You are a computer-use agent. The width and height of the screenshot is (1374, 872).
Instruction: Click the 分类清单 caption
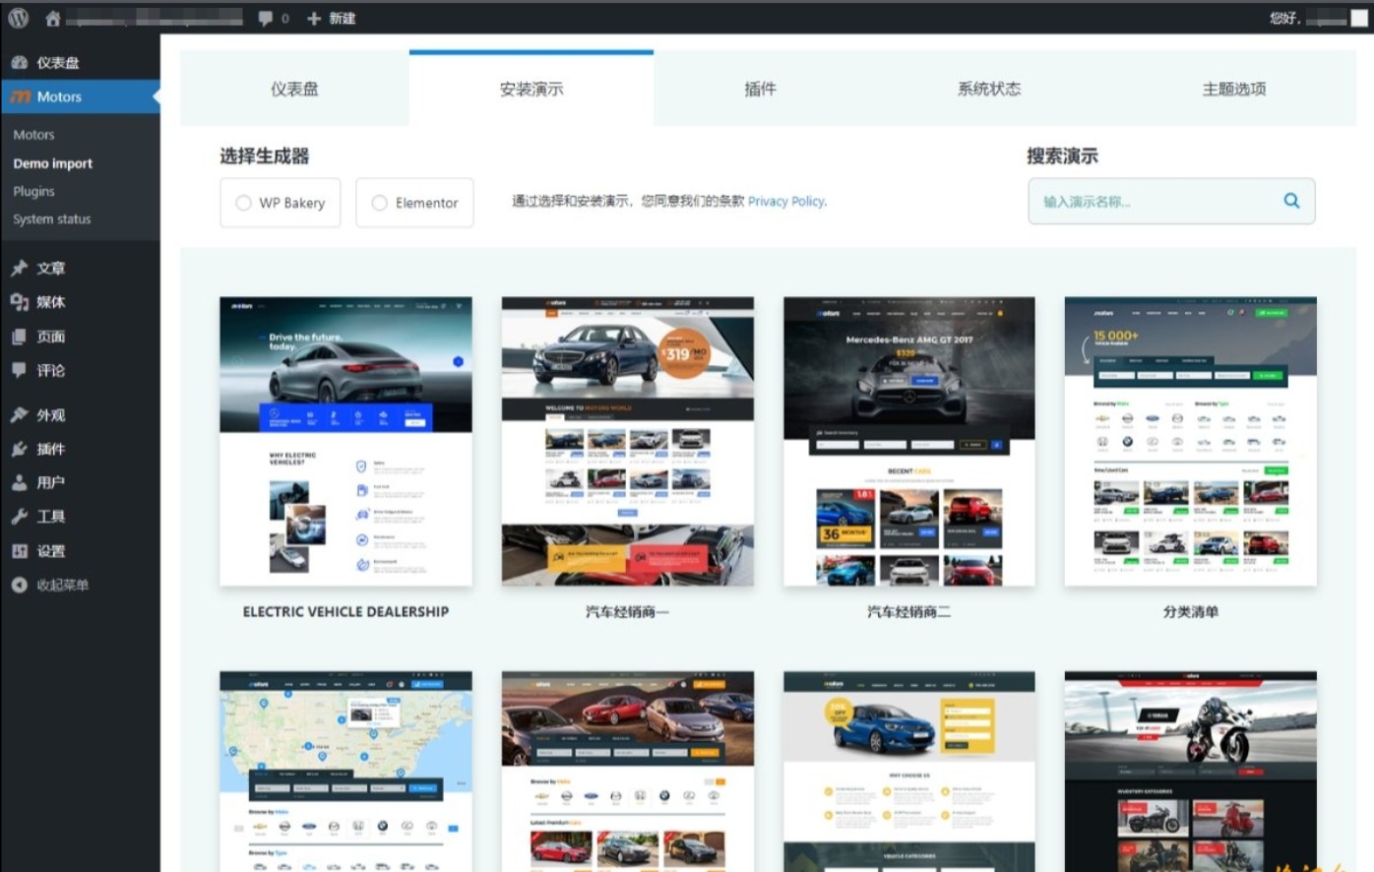point(1191,611)
